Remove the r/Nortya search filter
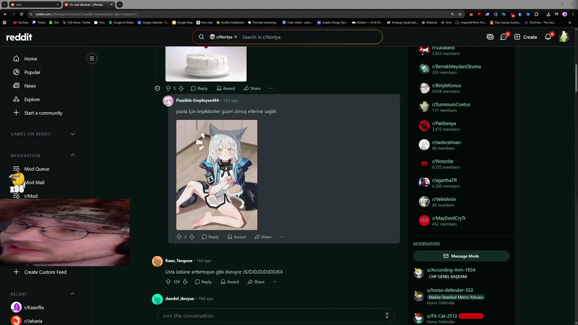 point(236,37)
